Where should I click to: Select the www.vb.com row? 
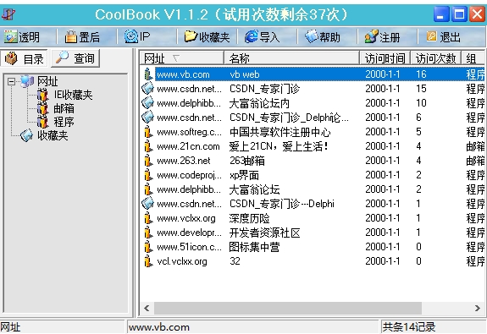(313, 74)
